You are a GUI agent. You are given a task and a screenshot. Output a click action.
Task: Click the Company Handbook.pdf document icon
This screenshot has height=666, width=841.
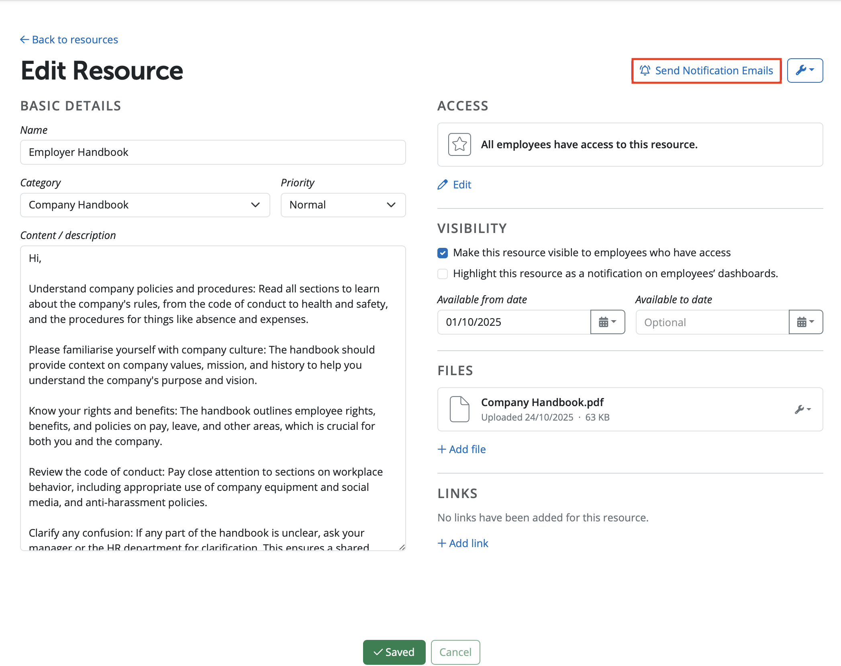(459, 409)
